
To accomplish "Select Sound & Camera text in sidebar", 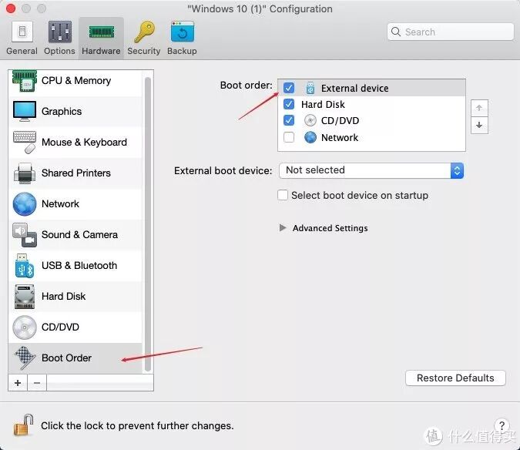I will pos(79,235).
